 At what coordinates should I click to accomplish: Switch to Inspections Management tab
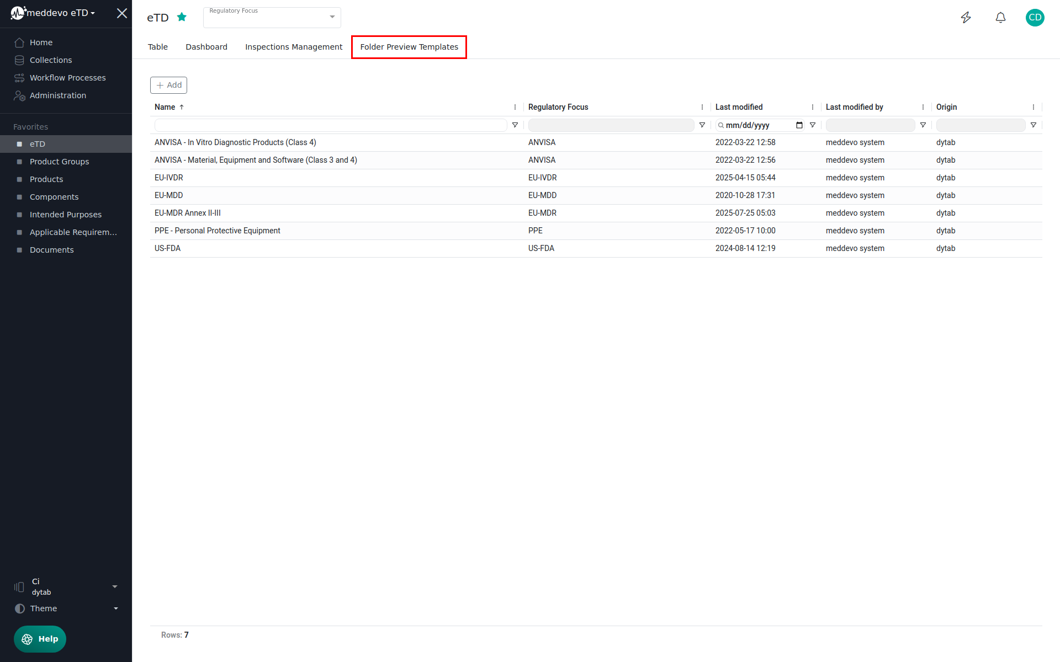click(294, 47)
